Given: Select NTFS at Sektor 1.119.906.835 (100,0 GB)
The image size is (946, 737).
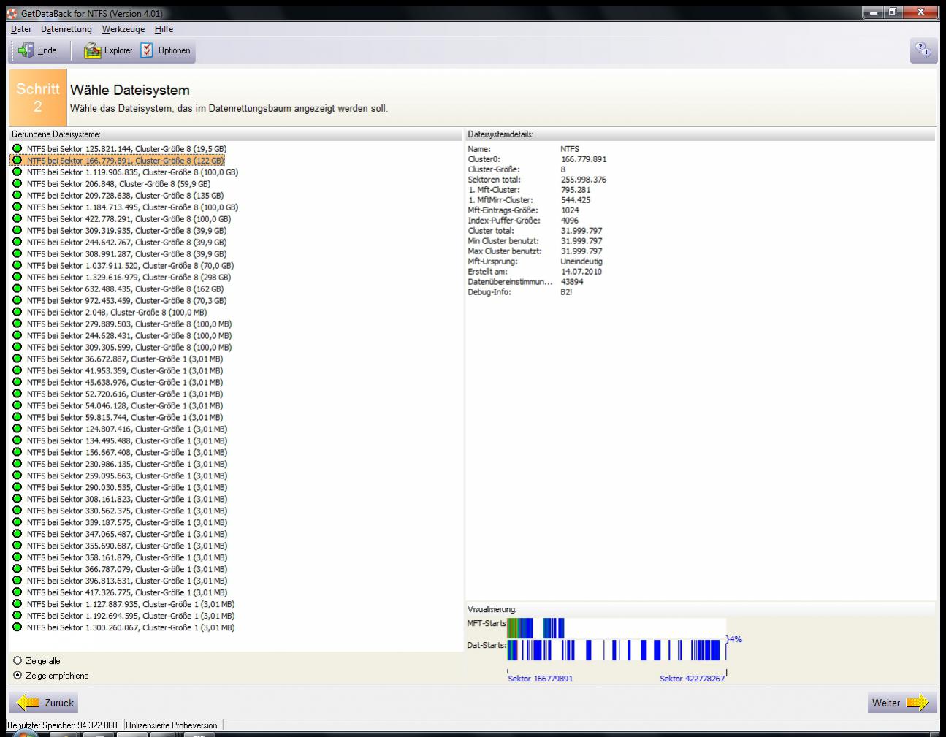Looking at the screenshot, I should [126, 172].
